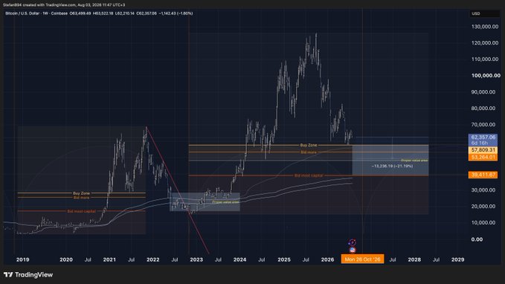Click the 2024 label on the time axis
Image resolution: width=505 pixels, height=284 pixels.
coord(239,259)
